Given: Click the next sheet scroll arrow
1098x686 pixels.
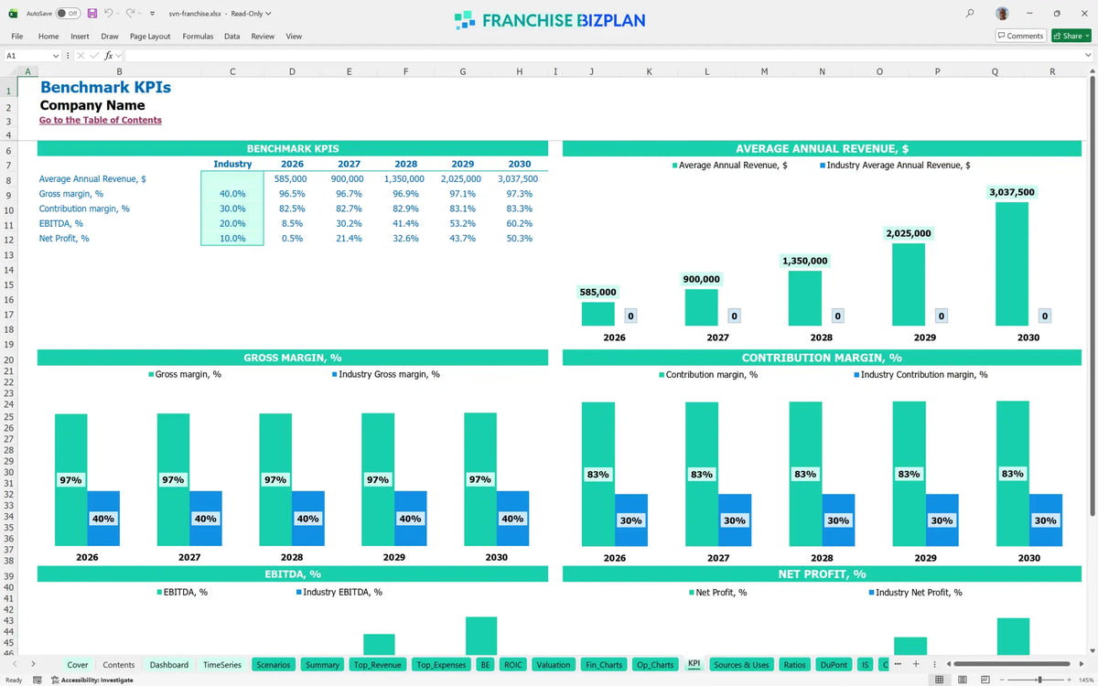Looking at the screenshot, I should click(33, 664).
